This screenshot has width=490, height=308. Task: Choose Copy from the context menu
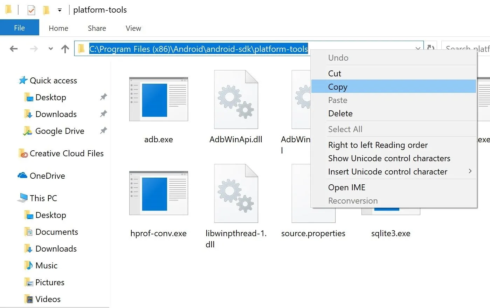coord(338,87)
